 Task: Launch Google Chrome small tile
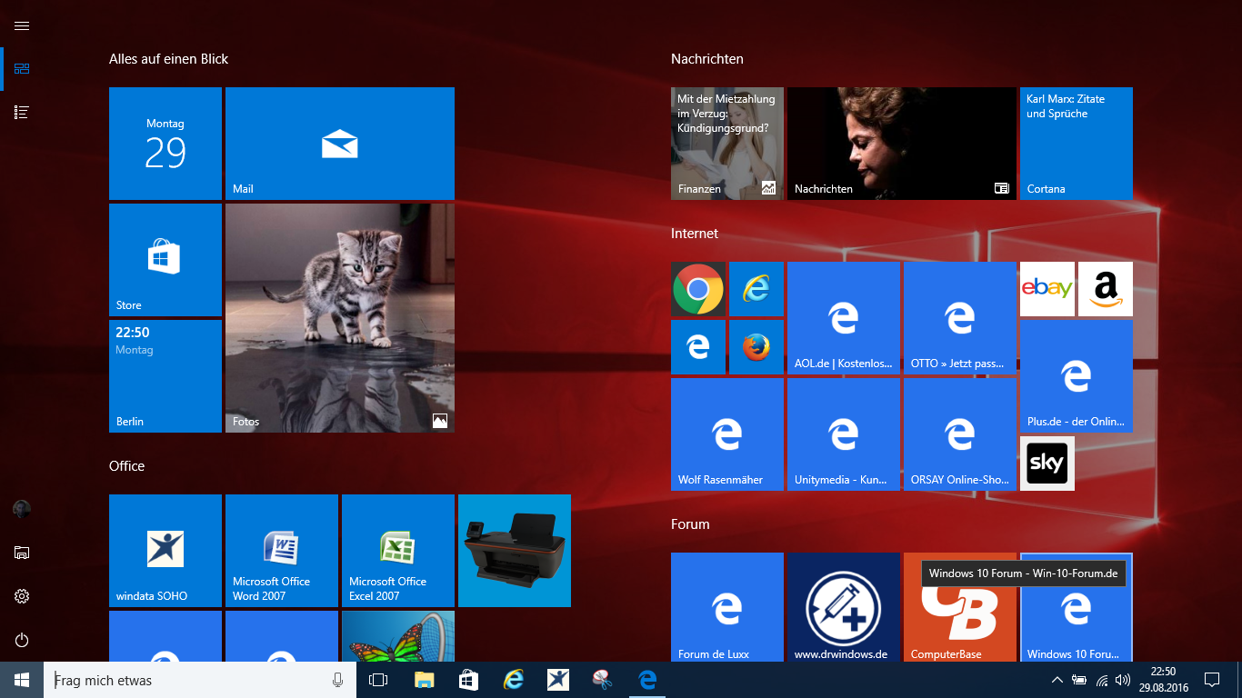[x=698, y=289]
